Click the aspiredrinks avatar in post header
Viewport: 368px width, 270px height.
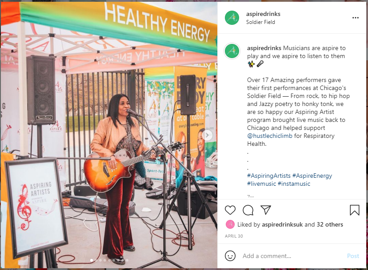click(232, 18)
